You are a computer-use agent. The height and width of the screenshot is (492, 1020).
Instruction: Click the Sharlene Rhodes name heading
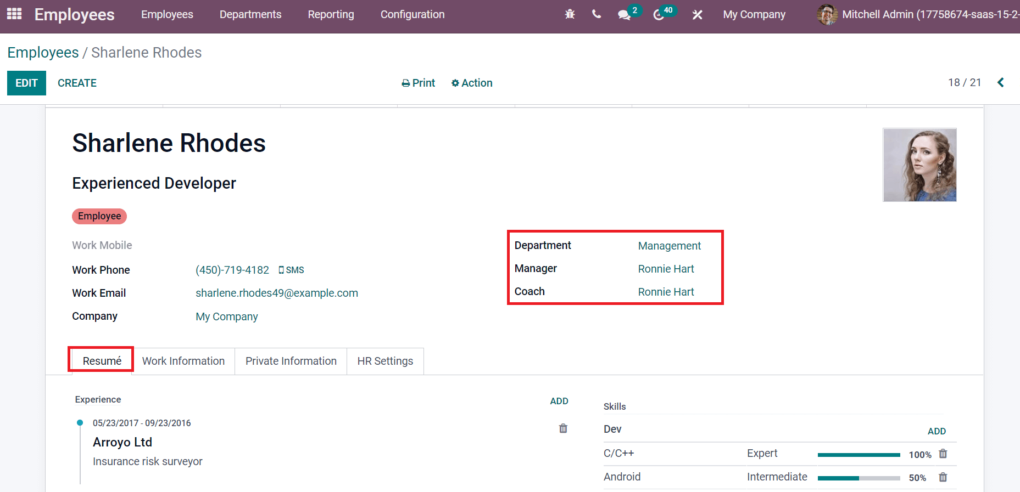click(x=169, y=143)
